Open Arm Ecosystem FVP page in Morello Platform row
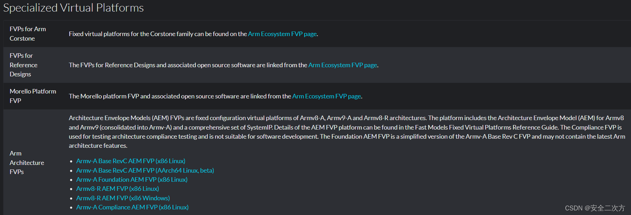The height and width of the screenshot is (215, 631). (x=327, y=96)
